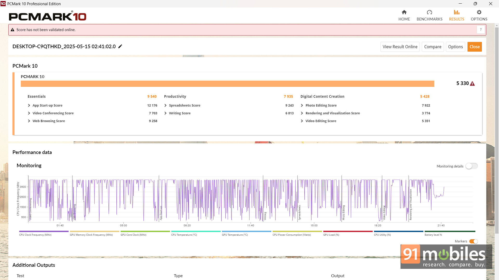Click the App Start-up marker in chart
The height and width of the screenshot is (280, 499).
pyautogui.click(x=161, y=213)
